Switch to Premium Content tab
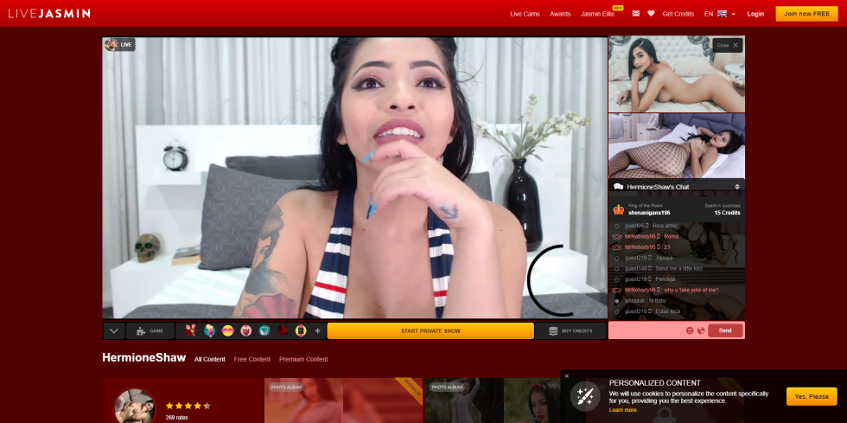Screen dimensions: 847x423 tap(303, 359)
